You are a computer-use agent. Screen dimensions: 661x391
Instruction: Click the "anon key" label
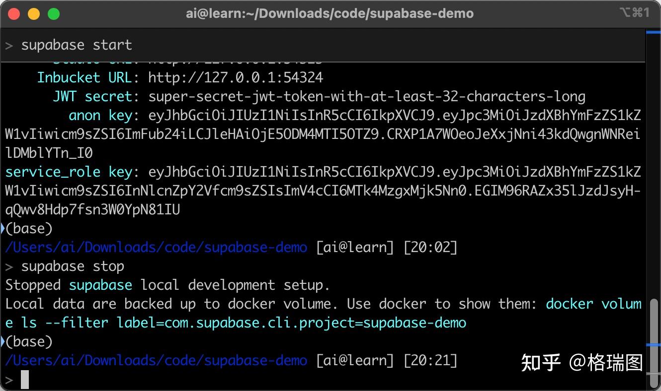[x=100, y=116]
